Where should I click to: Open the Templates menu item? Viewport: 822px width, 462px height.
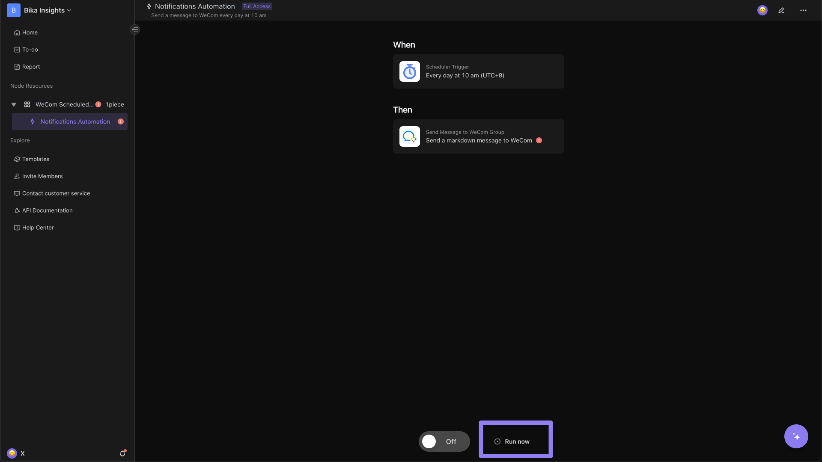point(35,159)
